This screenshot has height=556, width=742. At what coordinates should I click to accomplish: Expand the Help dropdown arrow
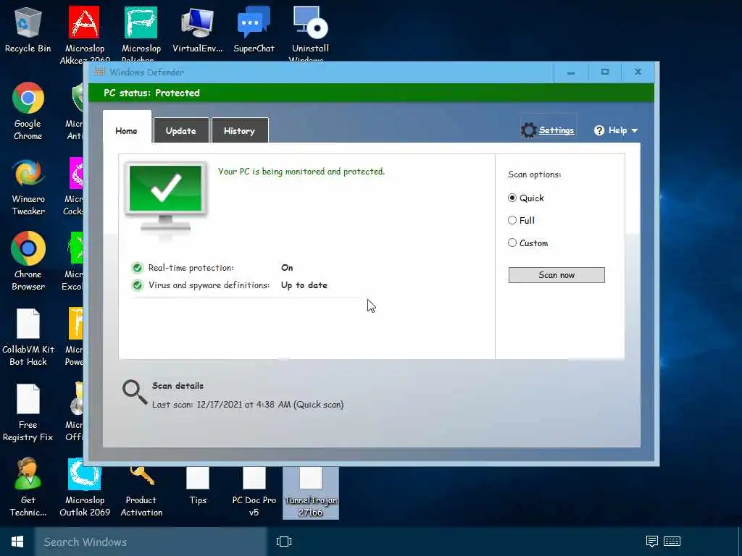pyautogui.click(x=635, y=131)
